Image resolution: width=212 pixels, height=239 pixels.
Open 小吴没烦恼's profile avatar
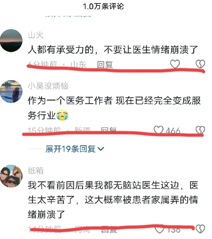coord(11,91)
